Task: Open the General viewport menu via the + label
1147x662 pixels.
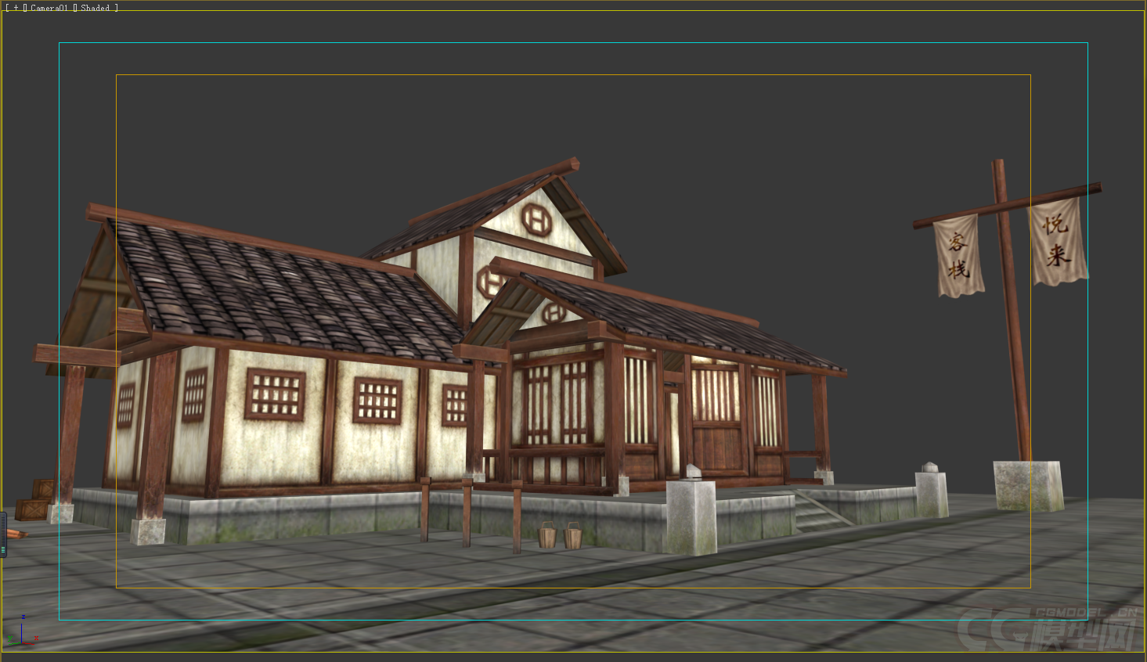Action: pos(16,6)
